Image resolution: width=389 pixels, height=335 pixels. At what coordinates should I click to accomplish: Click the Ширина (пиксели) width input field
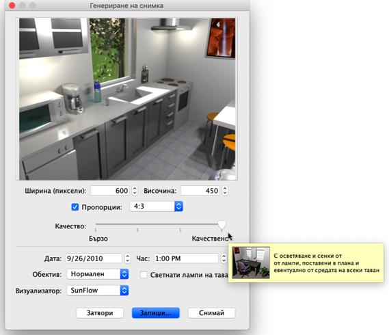[x=110, y=191]
